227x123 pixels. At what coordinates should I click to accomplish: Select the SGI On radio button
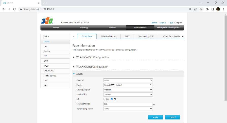(104, 99)
